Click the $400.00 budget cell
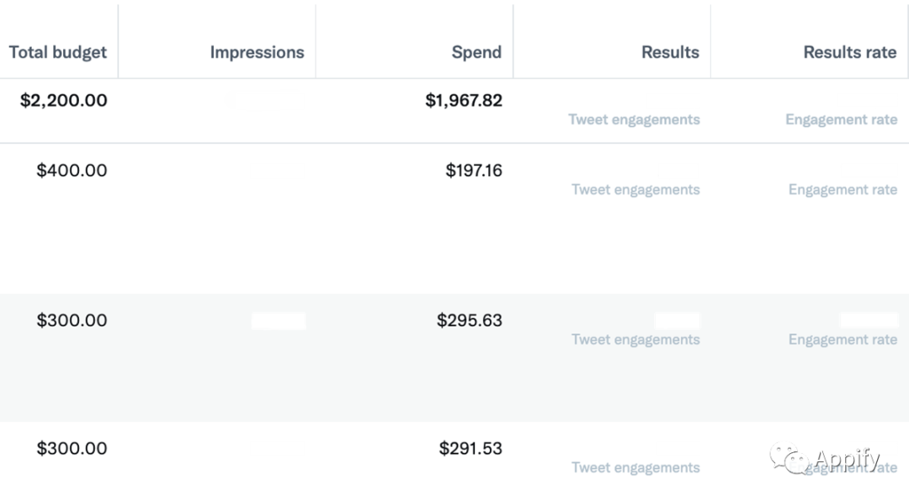This screenshot has width=909, height=501. 72,170
